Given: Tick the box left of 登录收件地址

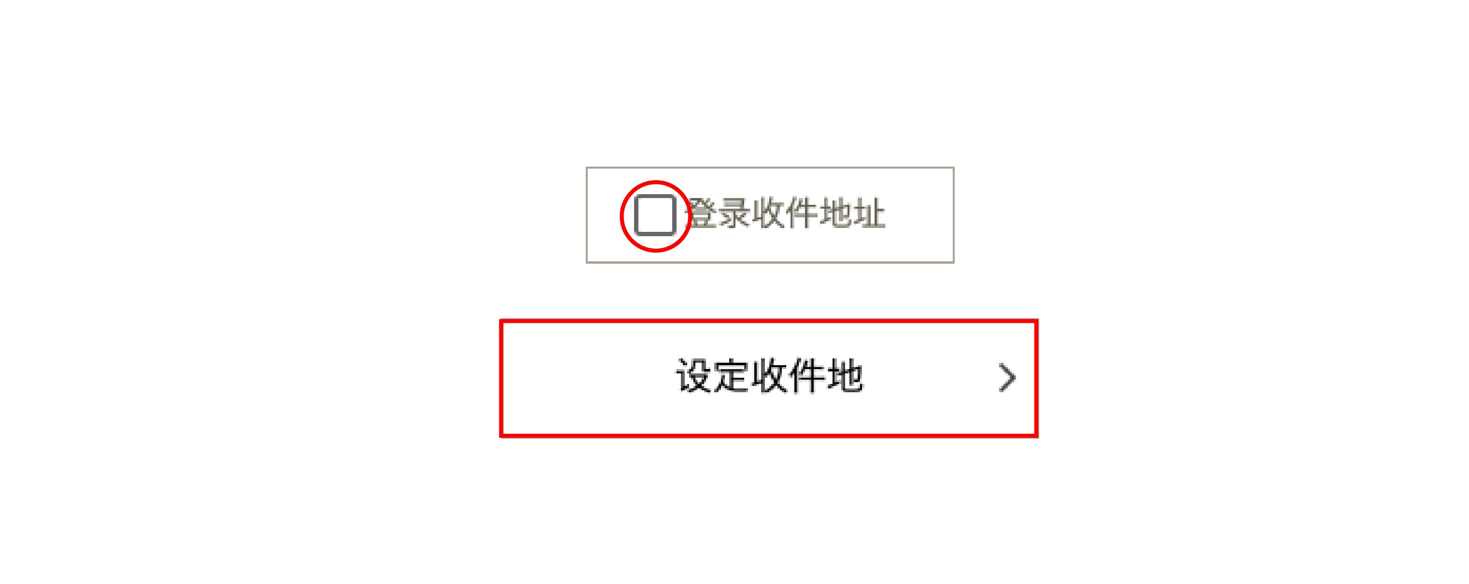Looking at the screenshot, I should pos(655,215).
